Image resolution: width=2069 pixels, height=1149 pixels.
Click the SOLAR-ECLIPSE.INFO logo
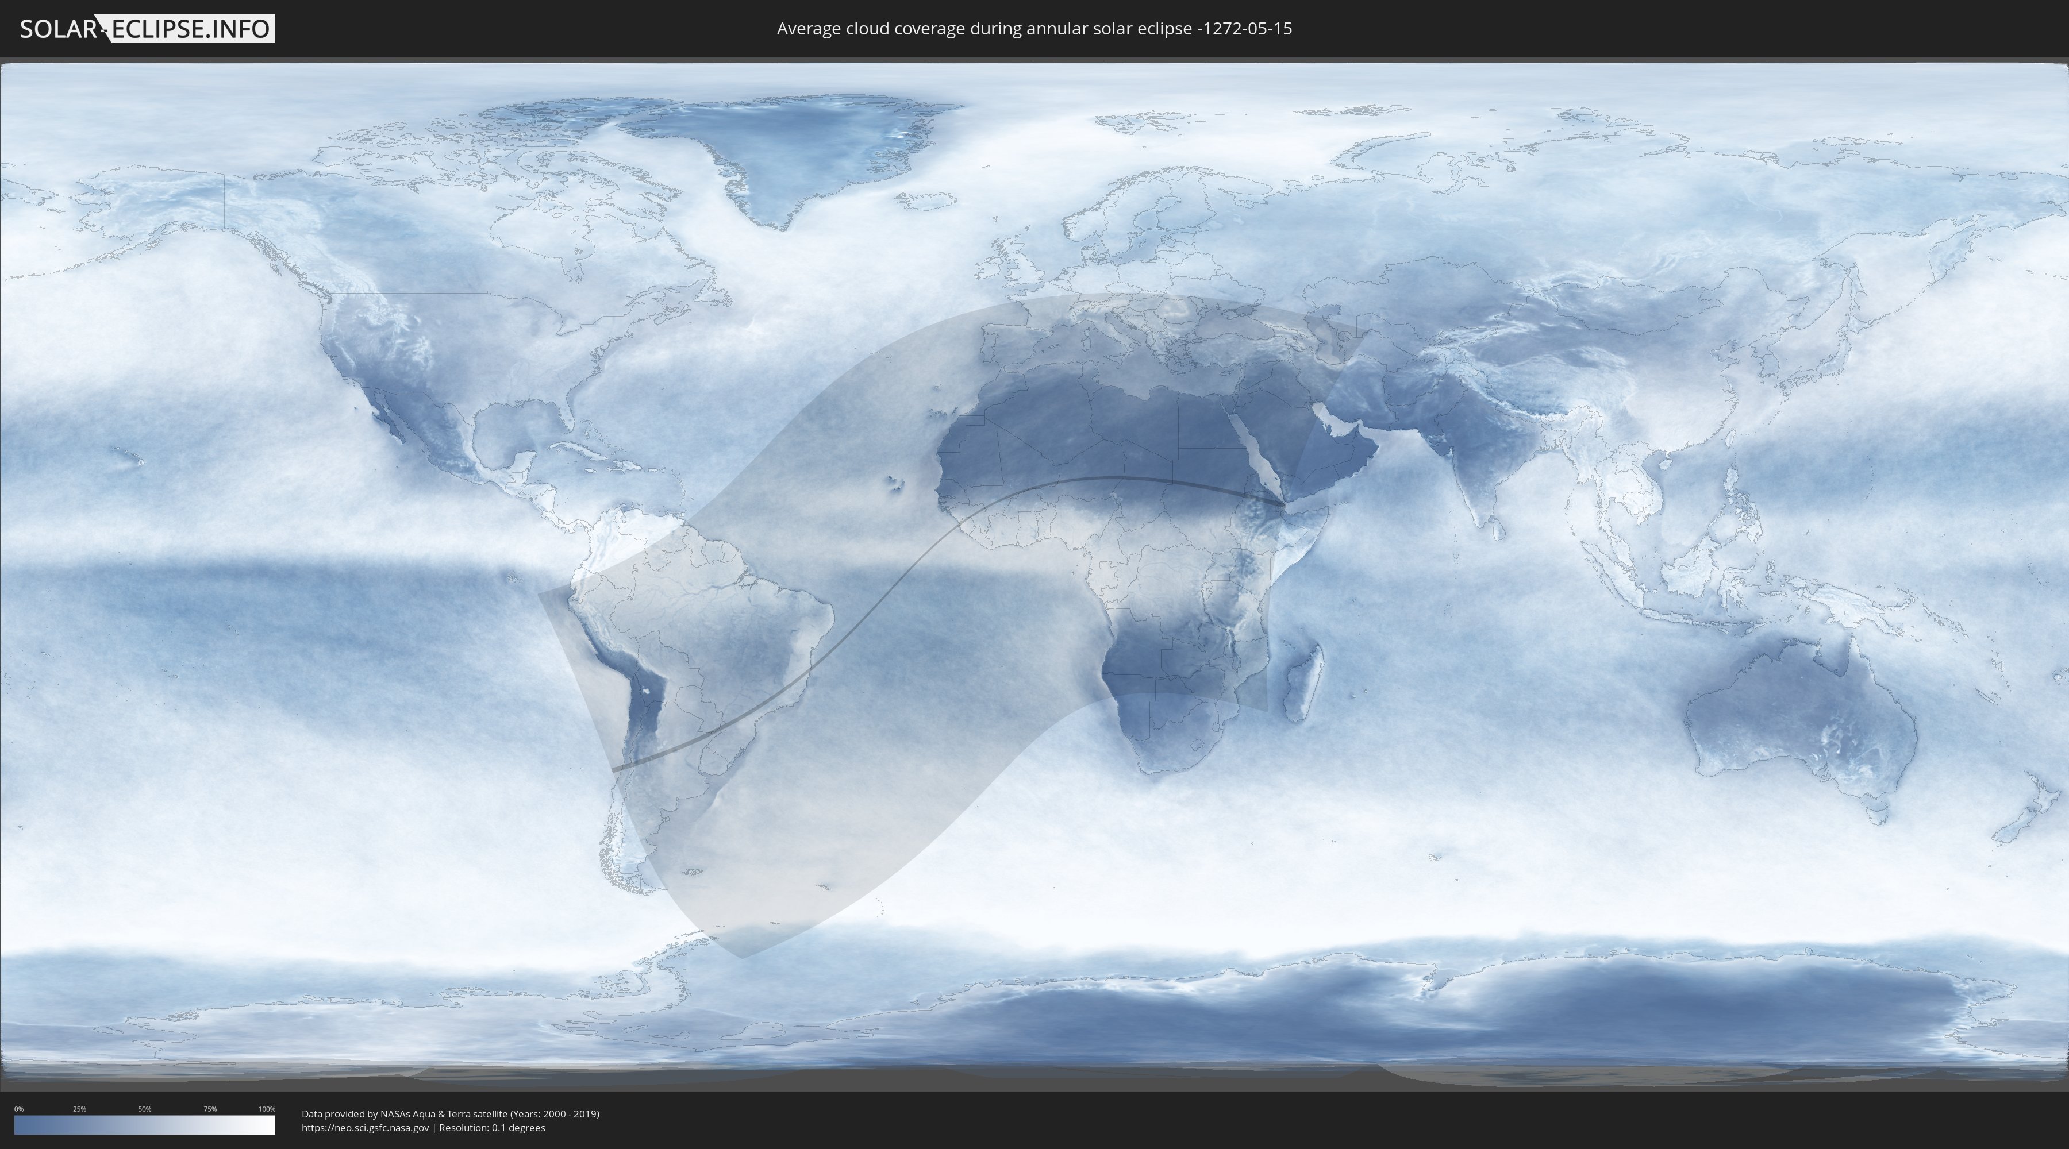pos(147,29)
